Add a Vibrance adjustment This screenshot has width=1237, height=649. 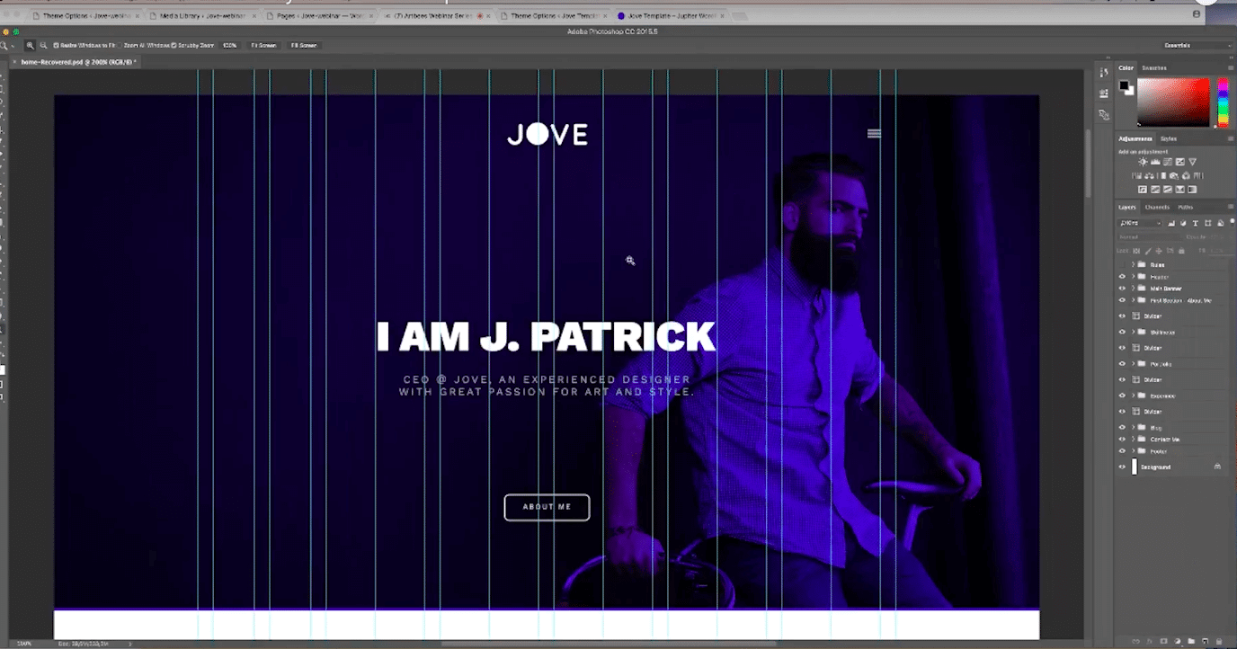(x=1192, y=162)
